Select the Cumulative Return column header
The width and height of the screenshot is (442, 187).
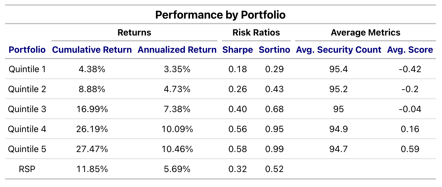click(x=92, y=50)
